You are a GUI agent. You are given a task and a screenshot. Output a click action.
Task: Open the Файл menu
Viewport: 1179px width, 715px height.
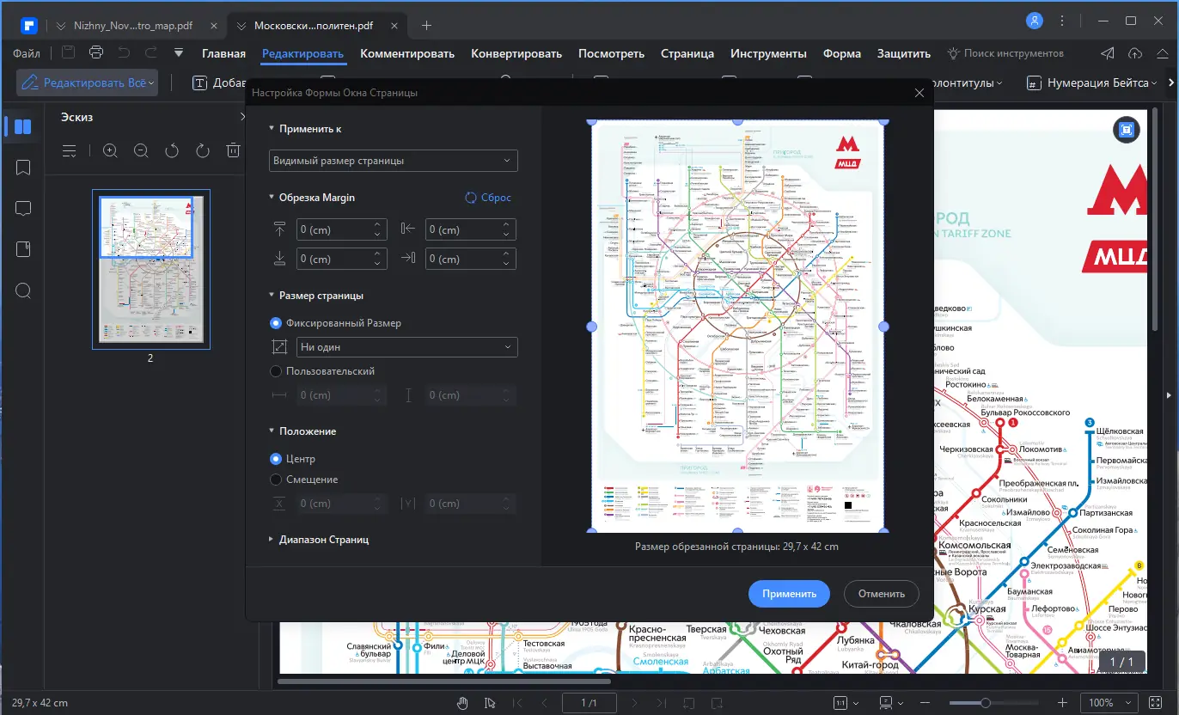pyautogui.click(x=27, y=53)
